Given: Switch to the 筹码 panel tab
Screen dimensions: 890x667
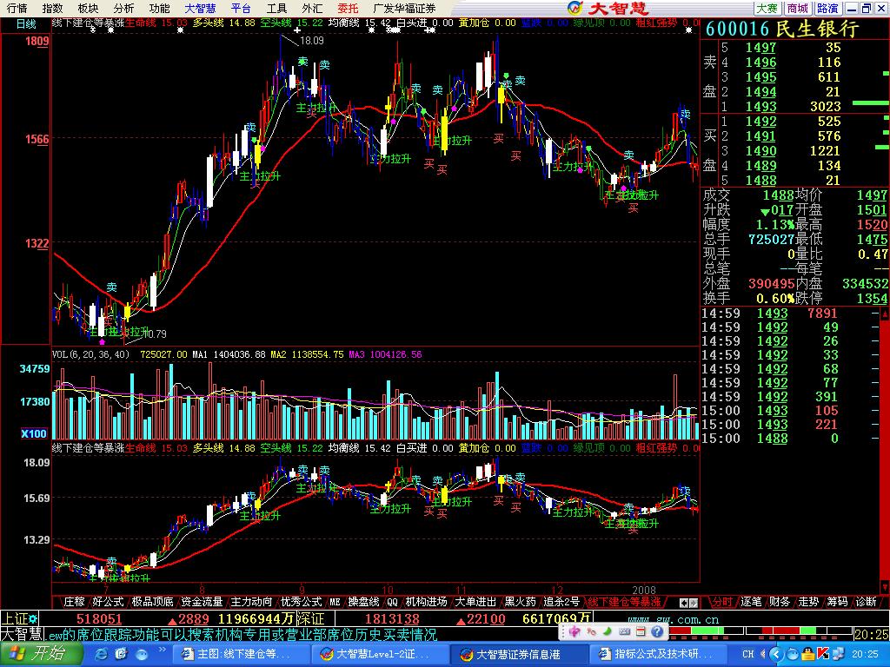Looking at the screenshot, I should coord(837,601).
